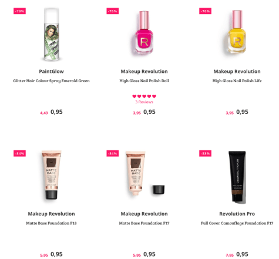Open the yellow nail polish bottle image
Image resolution: width=279 pixels, height=259 pixels.
click(237, 32)
